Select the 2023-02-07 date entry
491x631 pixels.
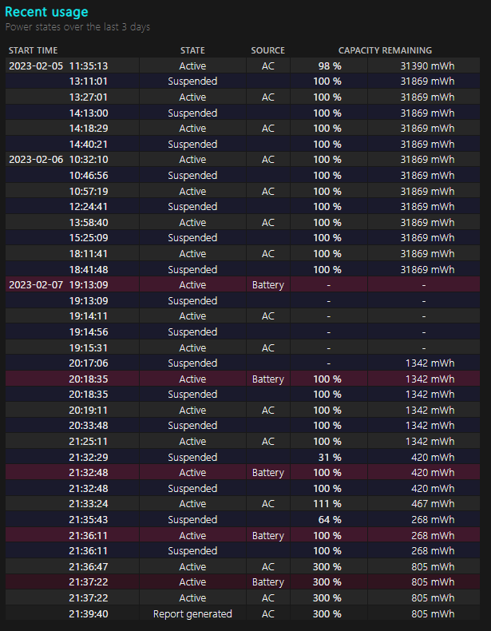[x=35, y=285]
